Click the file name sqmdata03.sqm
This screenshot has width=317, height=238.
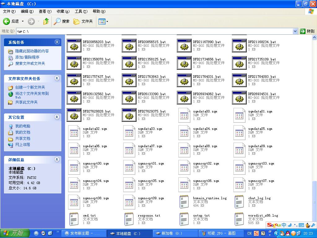click(150, 129)
